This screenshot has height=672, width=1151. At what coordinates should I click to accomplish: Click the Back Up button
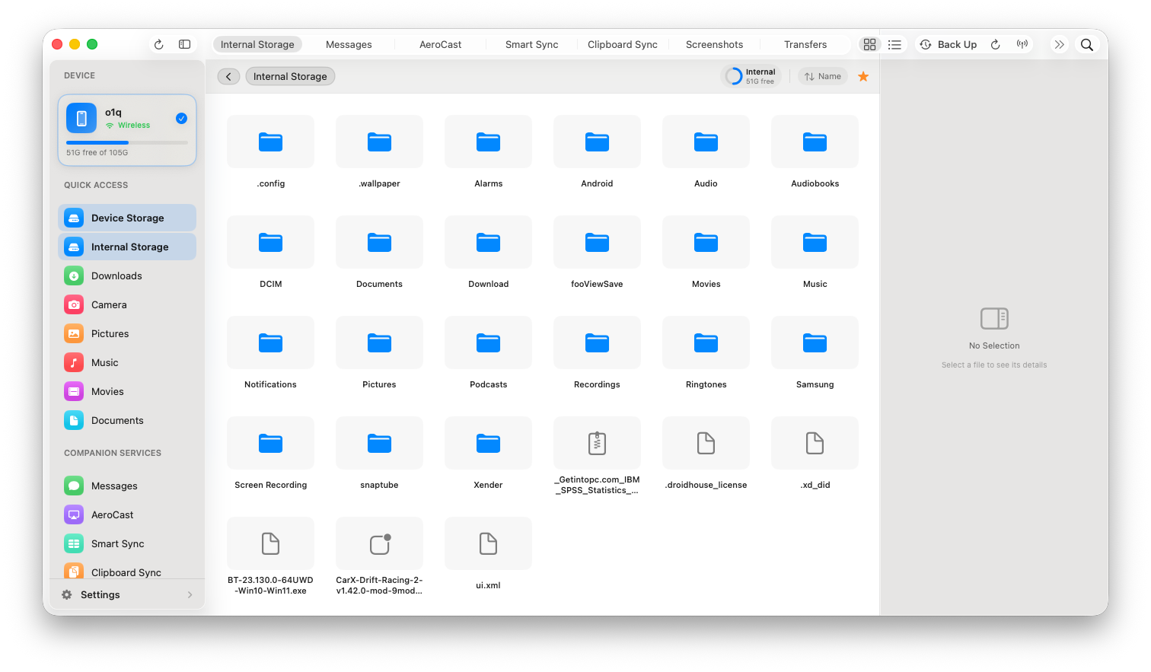point(949,45)
